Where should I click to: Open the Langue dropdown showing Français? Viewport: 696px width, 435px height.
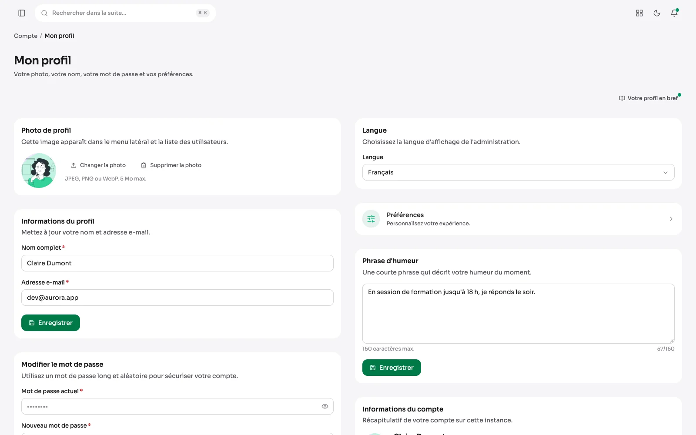tap(518, 172)
